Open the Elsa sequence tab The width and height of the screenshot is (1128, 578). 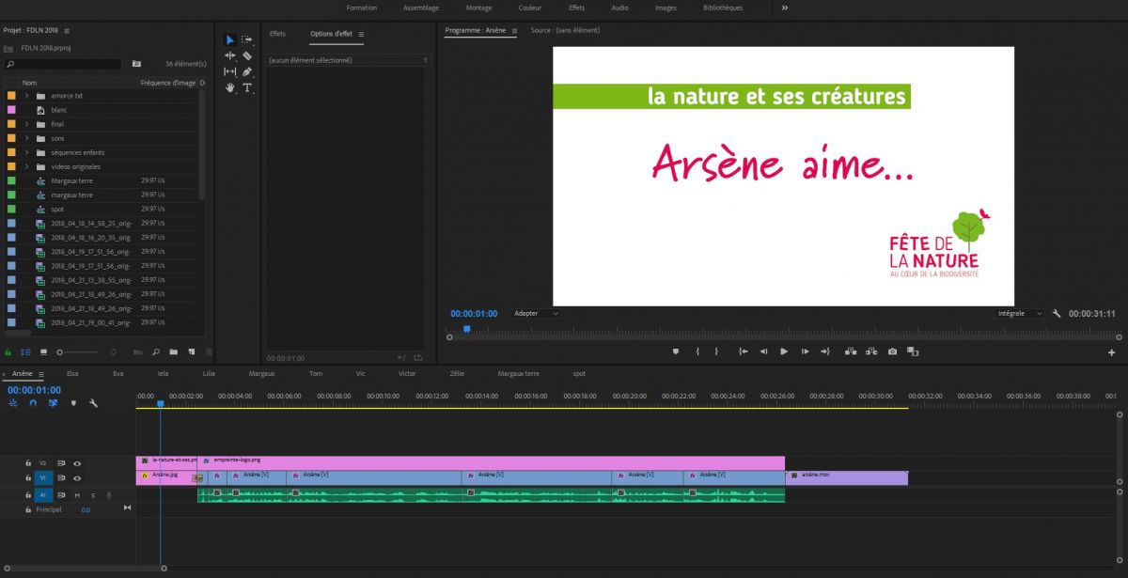[x=72, y=373]
